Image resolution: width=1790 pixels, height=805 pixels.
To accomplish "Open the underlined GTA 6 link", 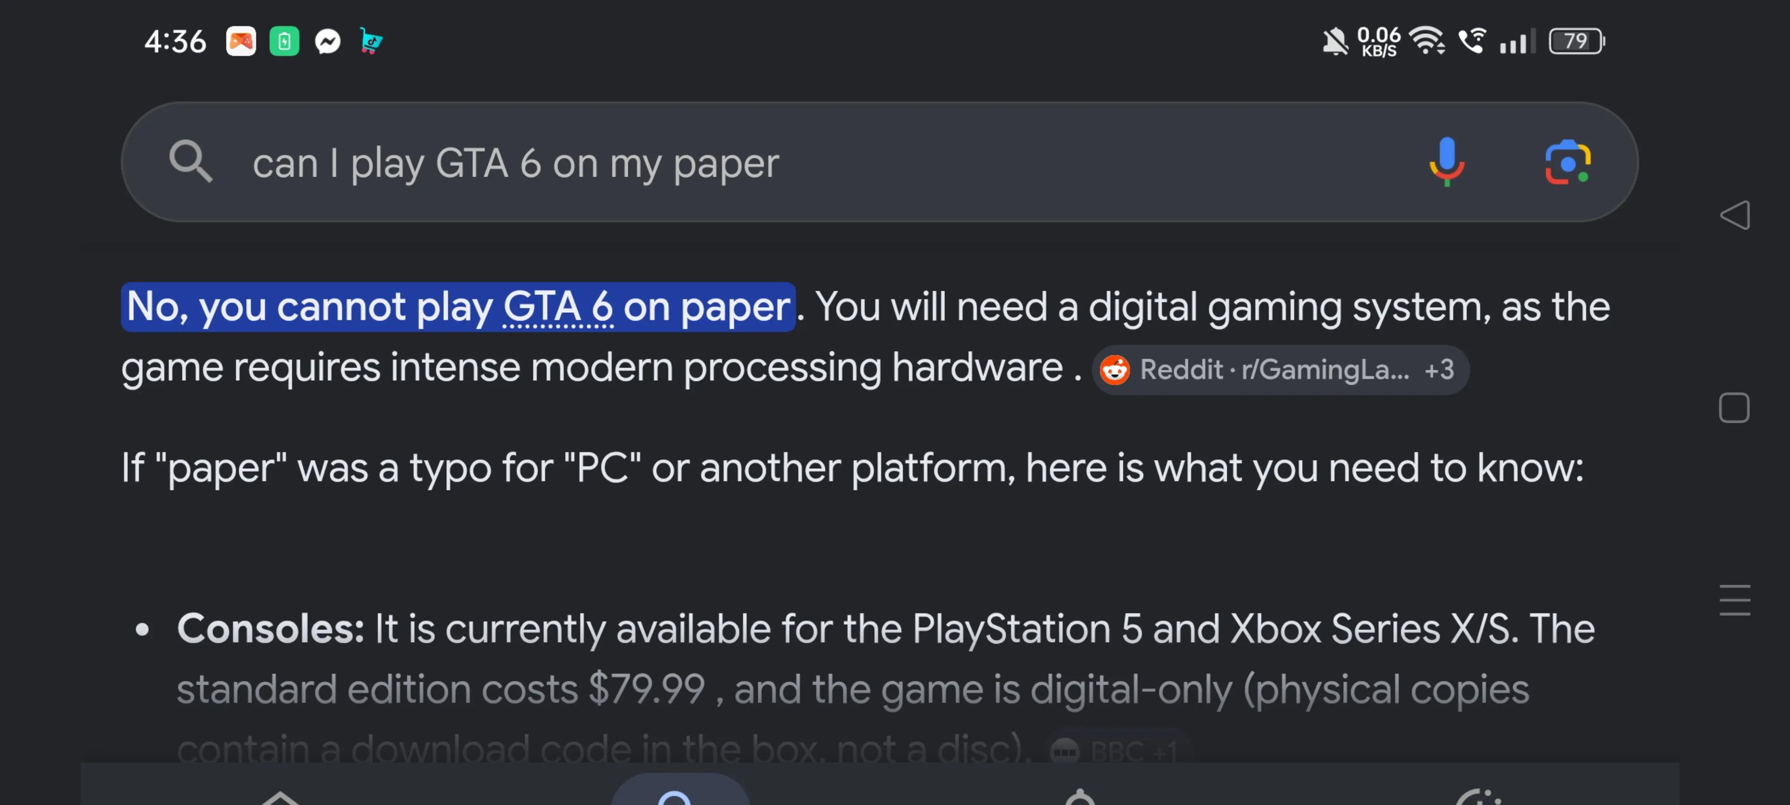I will pos(558,307).
